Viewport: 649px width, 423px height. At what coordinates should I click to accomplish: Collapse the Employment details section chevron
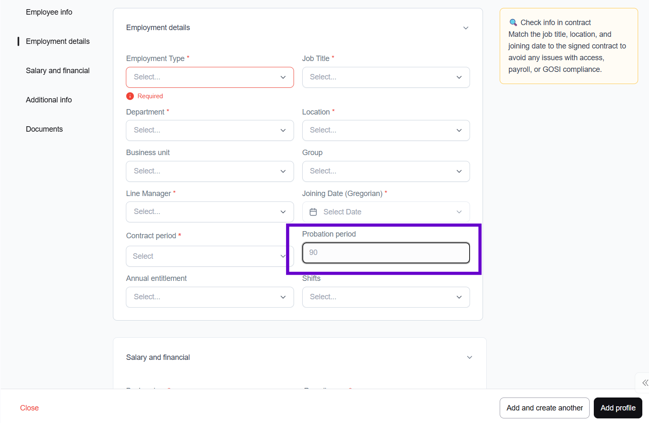coord(465,28)
